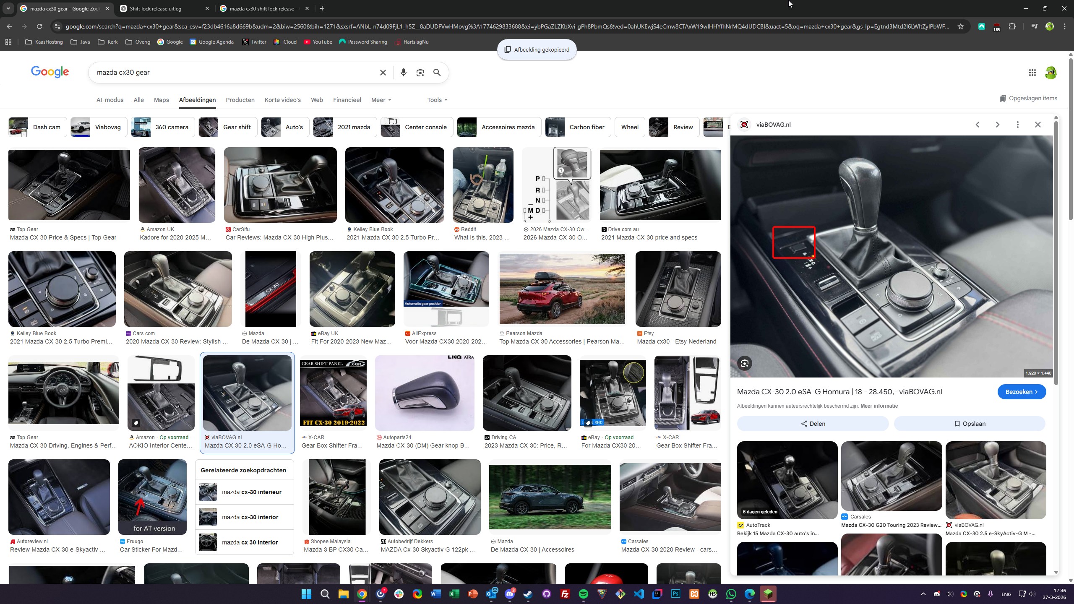The image size is (1074, 604).
Task: Click the mazda cx30 gear search field
Action: point(235,73)
